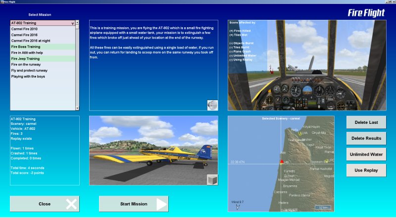Click the Delete Last button
The width and height of the screenshot is (396, 218).
pos(366,122)
